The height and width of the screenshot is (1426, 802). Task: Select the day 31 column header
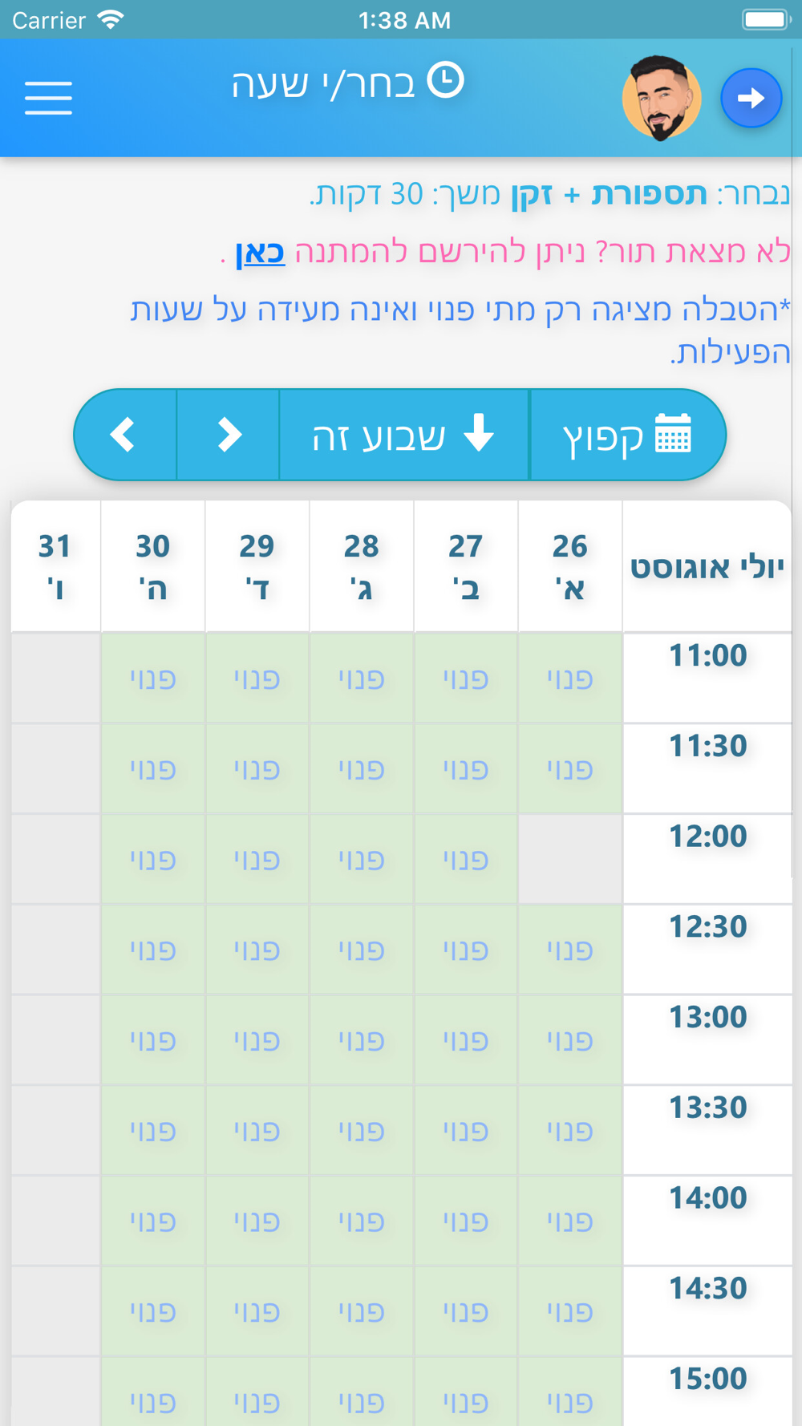55,566
